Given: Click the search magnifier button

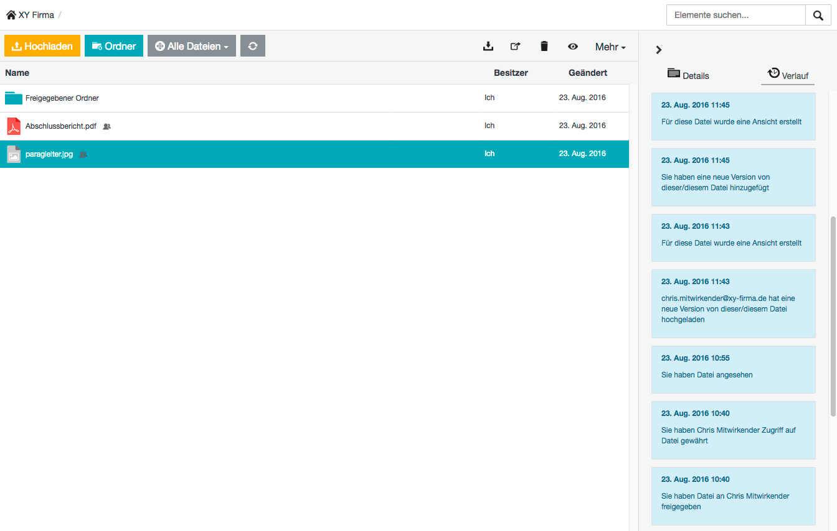Looking at the screenshot, I should tap(818, 16).
